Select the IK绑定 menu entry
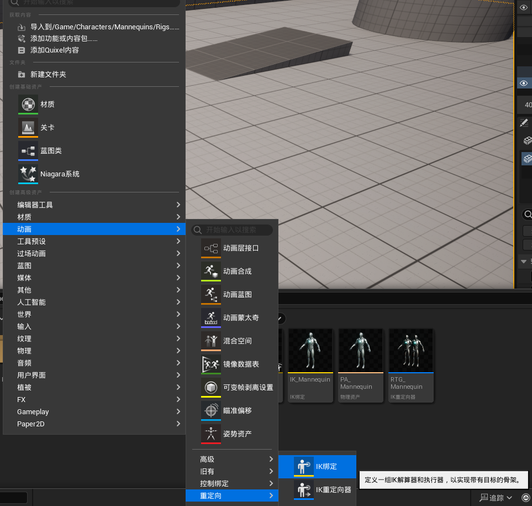 (326, 466)
